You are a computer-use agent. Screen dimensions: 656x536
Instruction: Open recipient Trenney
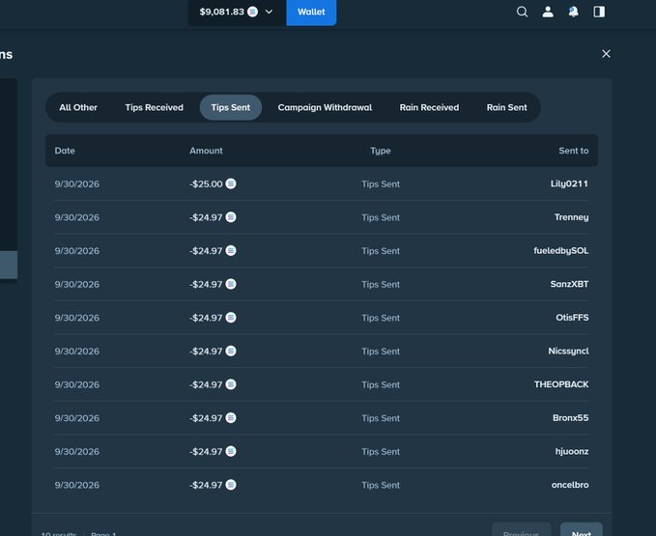[x=572, y=217]
